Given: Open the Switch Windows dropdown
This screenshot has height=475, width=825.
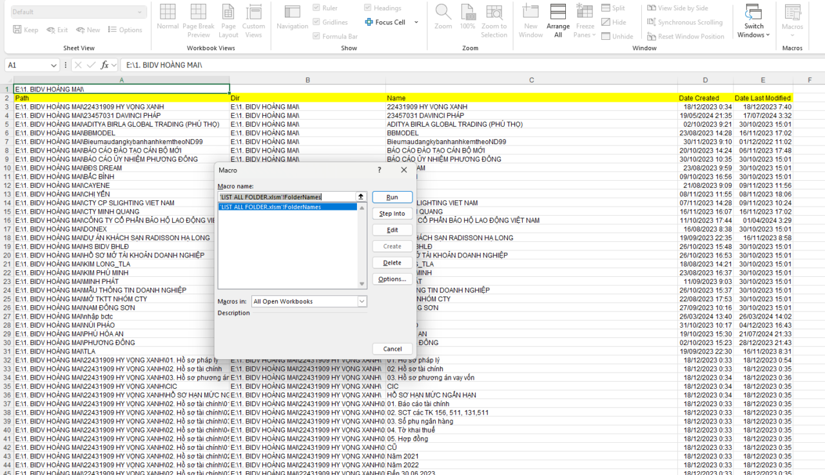Looking at the screenshot, I should (x=754, y=21).
